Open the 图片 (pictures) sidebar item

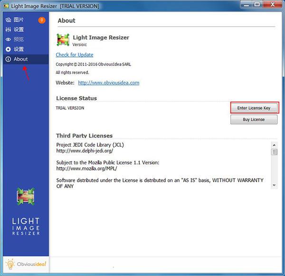click(26, 20)
